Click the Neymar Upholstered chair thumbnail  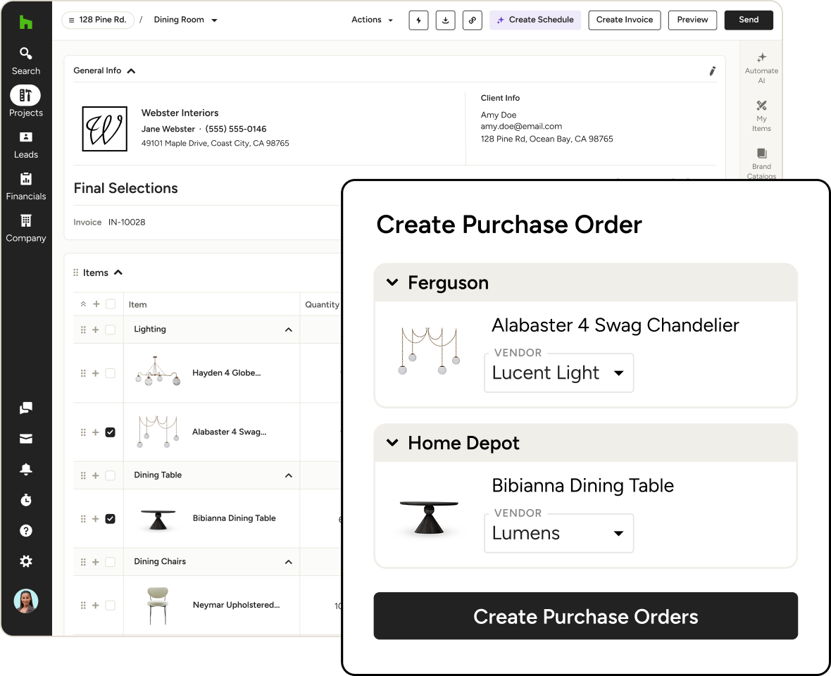pos(158,606)
